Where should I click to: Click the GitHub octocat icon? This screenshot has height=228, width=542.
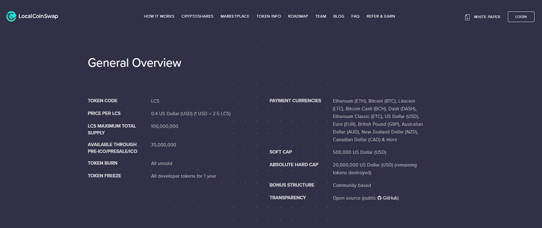[379, 198]
